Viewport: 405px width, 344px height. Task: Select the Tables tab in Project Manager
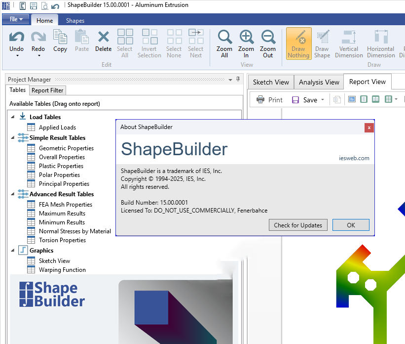click(17, 90)
